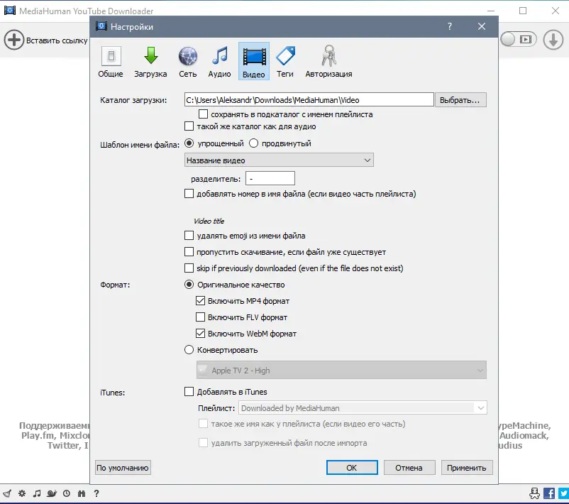Viewport: 569px width, 504px height.
Task: Select the продвинутый filename template option
Action: tap(254, 142)
